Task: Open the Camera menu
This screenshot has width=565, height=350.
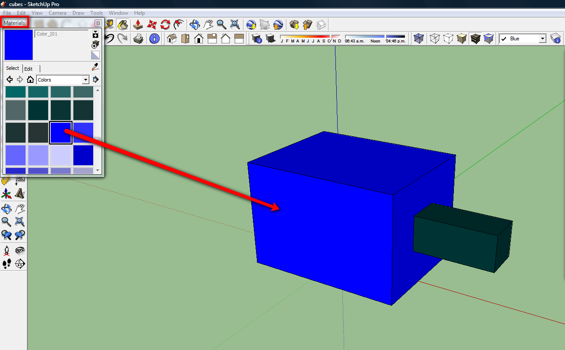Action: pyautogui.click(x=57, y=13)
